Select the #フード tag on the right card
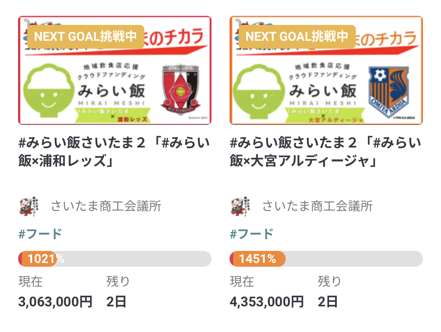Viewport: 441px width, 332px height. 251,234
